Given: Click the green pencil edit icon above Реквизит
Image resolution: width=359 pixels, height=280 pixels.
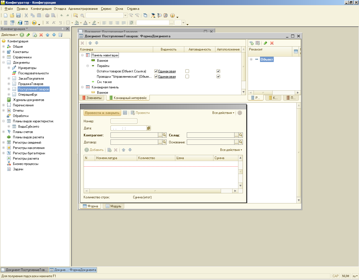Looking at the screenshot, I should tap(265, 43).
